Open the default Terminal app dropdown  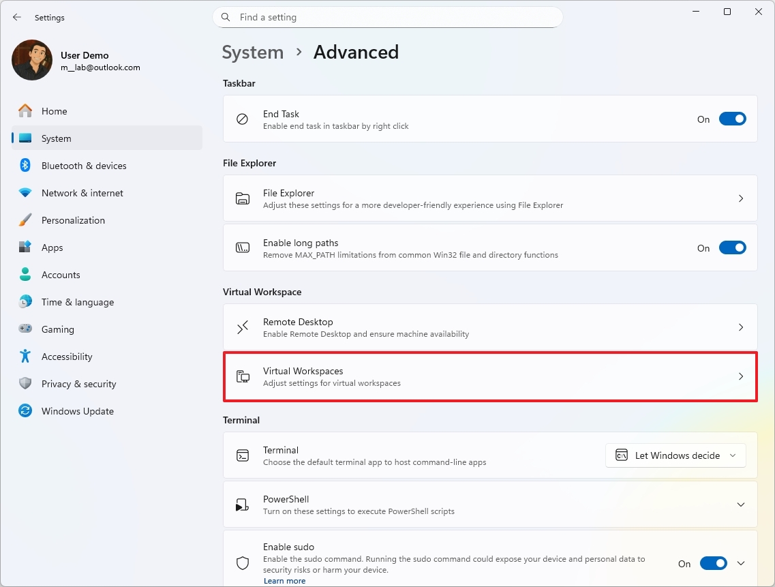click(x=675, y=455)
